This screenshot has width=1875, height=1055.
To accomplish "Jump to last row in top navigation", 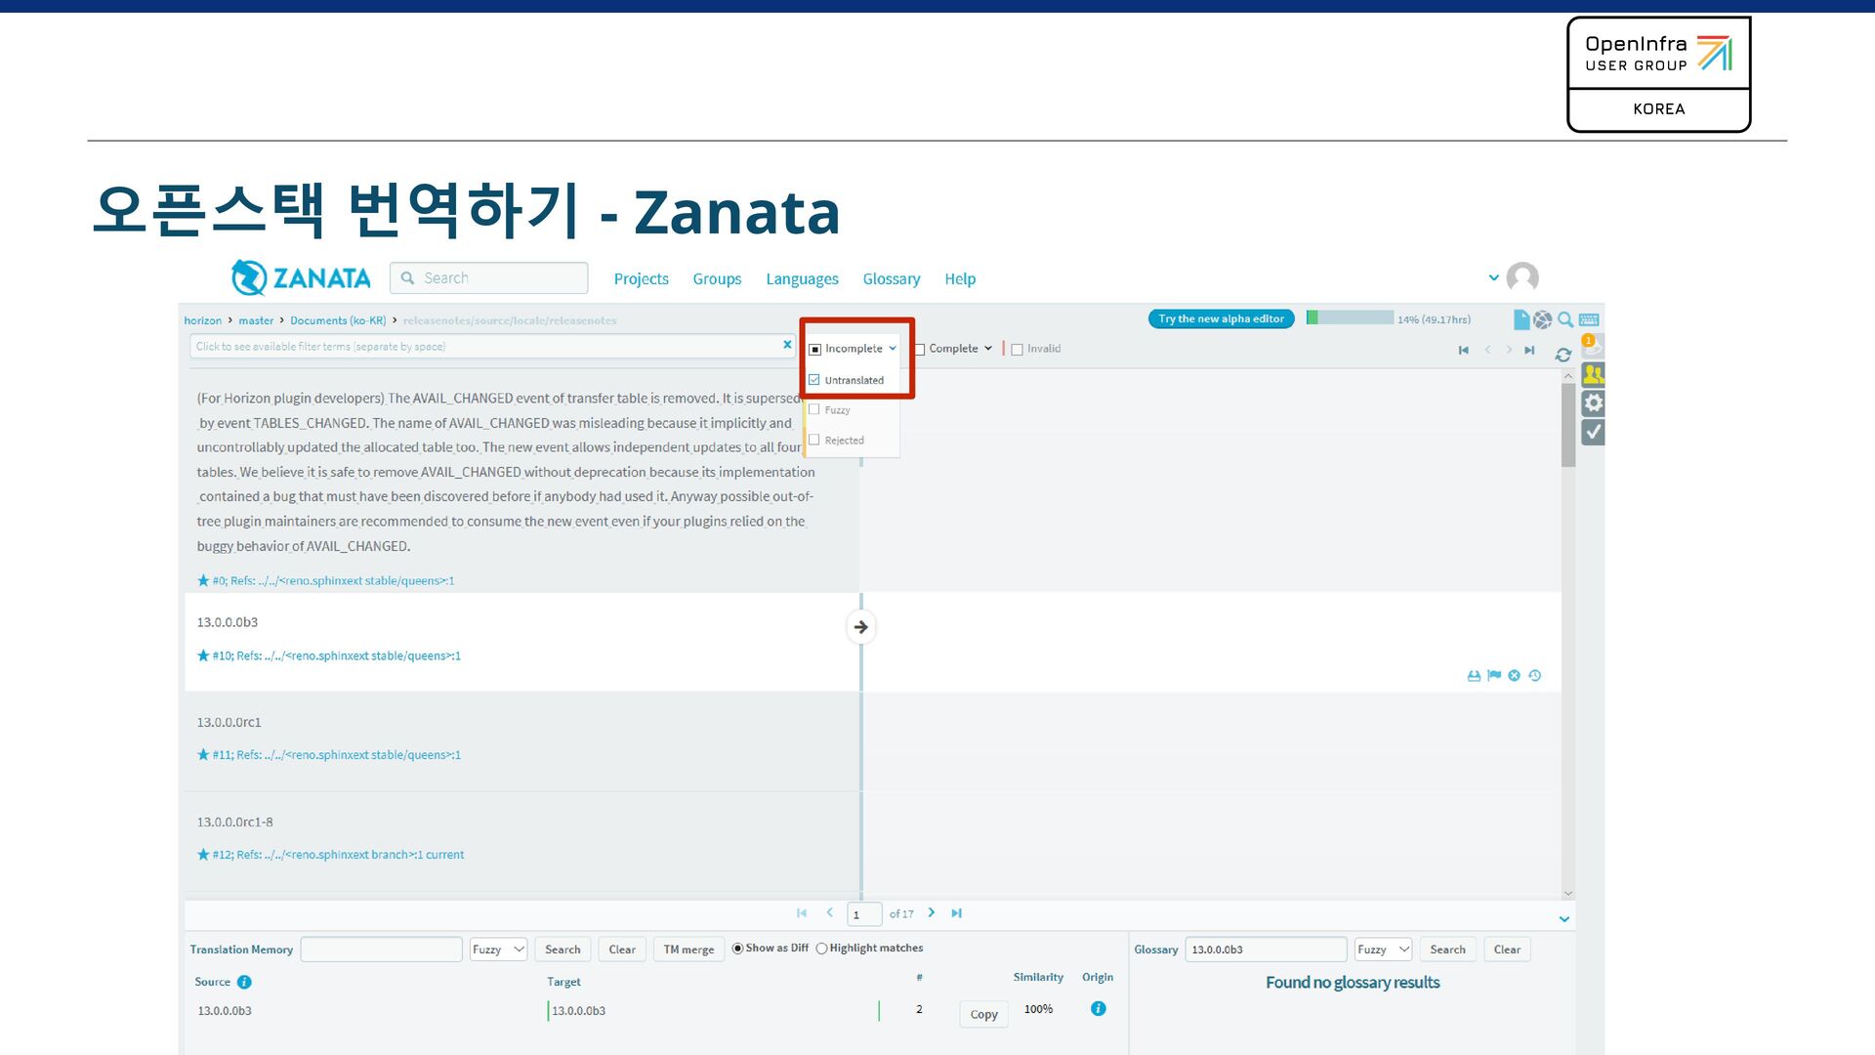I will point(1529,350).
